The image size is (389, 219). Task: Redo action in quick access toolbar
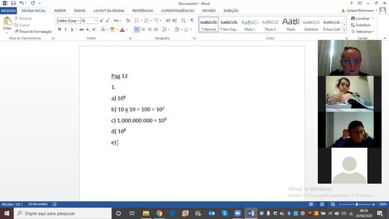pyautogui.click(x=33, y=3)
